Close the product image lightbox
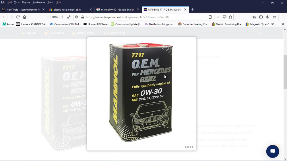 click(189, 147)
